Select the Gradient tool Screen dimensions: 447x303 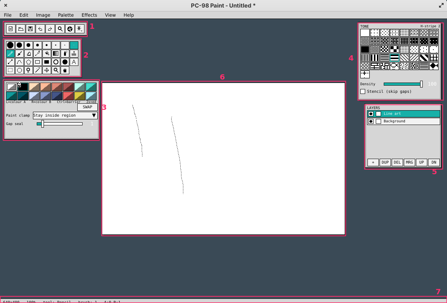pos(56,53)
